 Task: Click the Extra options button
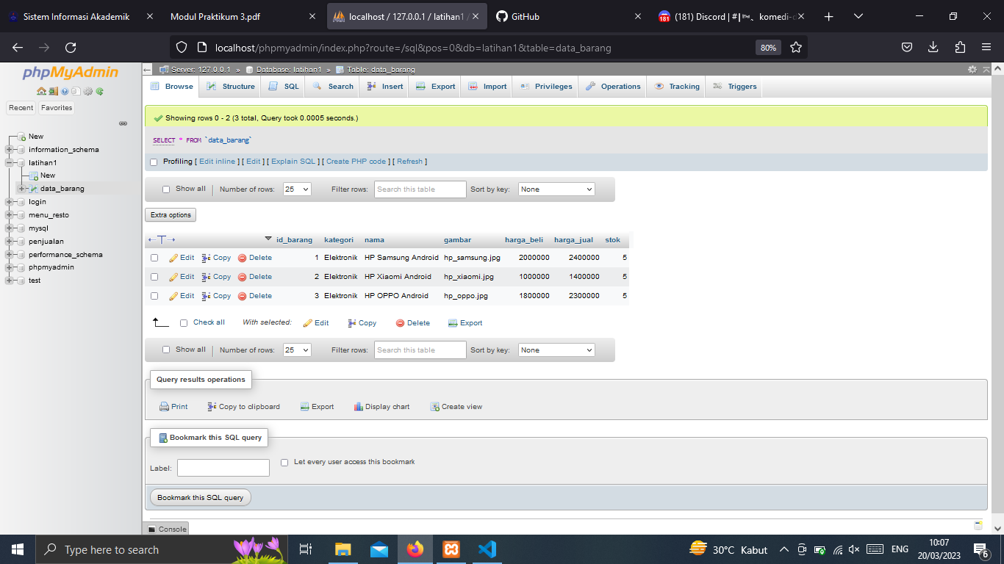(x=171, y=214)
